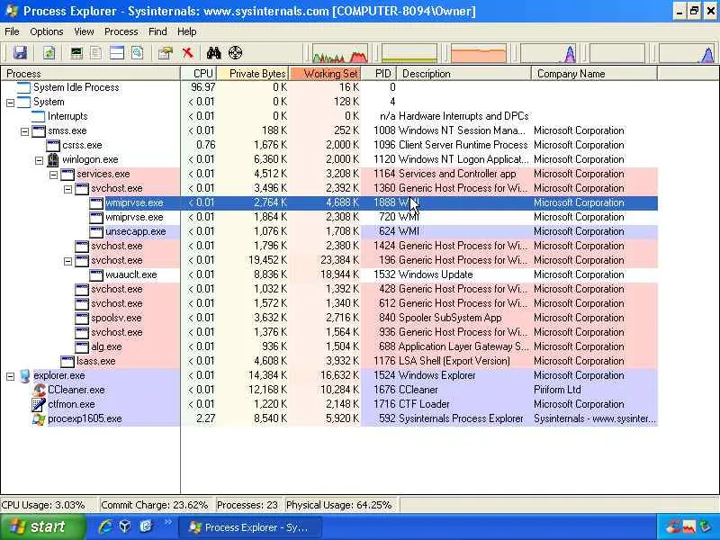Toggle the lower pane toolbar icon
The image size is (720, 540).
(117, 53)
